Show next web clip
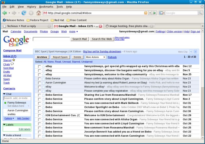Screen dimensions: 205x144 [196, 52]
